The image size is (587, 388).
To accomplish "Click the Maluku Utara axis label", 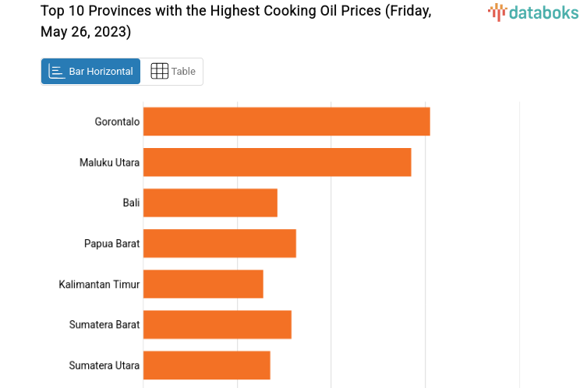I will 109,162.
